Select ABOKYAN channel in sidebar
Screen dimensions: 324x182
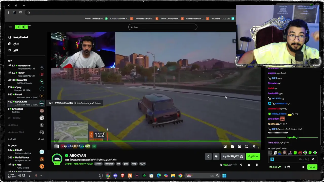coord(26,103)
